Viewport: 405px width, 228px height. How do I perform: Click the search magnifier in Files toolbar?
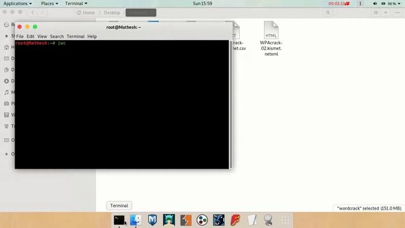328,13
